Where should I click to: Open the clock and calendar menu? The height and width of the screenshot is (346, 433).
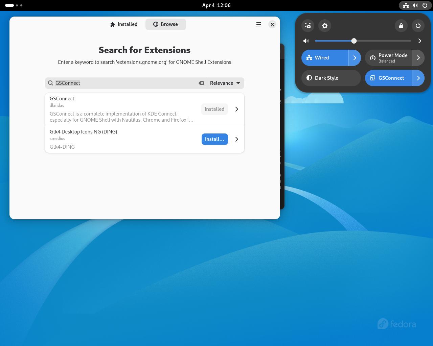point(216,5)
